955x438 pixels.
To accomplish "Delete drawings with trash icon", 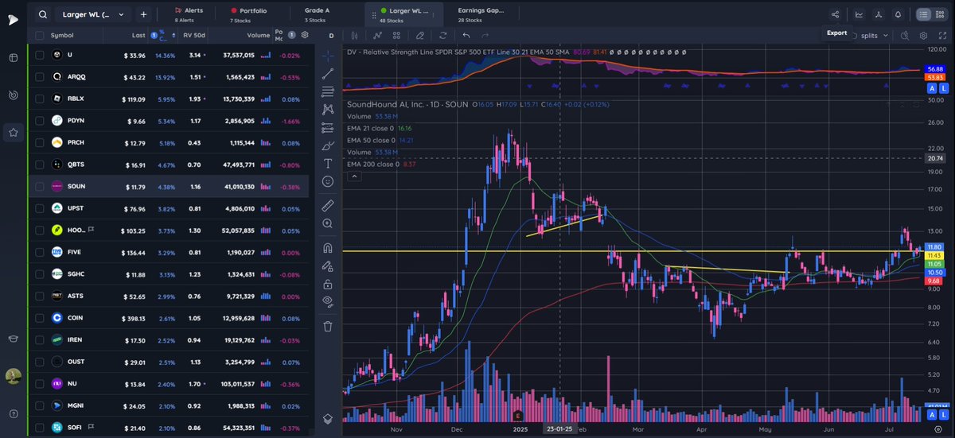I will (328, 325).
